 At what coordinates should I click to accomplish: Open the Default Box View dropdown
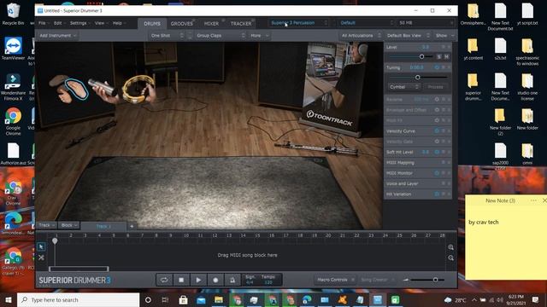408,36
